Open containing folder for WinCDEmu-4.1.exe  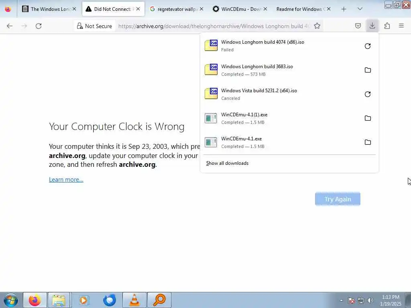368,142
